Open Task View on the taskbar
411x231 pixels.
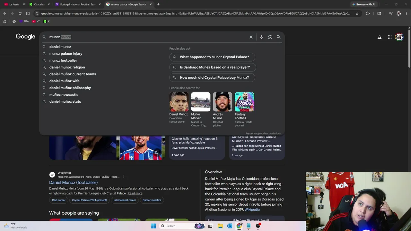pyautogui.click(x=210, y=226)
